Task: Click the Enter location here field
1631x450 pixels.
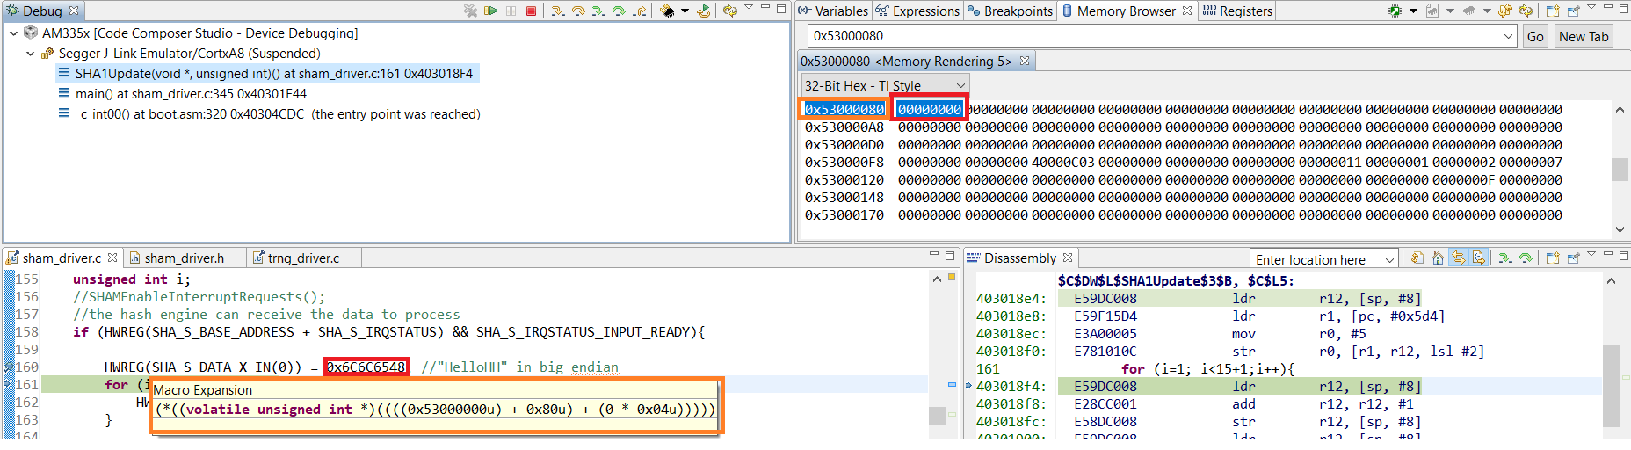Action: click(1323, 259)
